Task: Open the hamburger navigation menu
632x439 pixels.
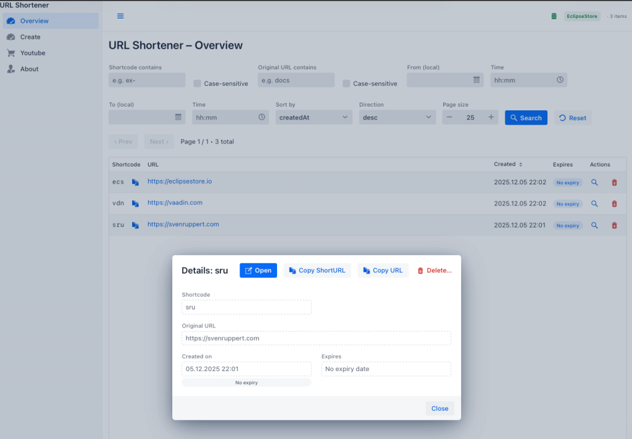Action: point(120,17)
